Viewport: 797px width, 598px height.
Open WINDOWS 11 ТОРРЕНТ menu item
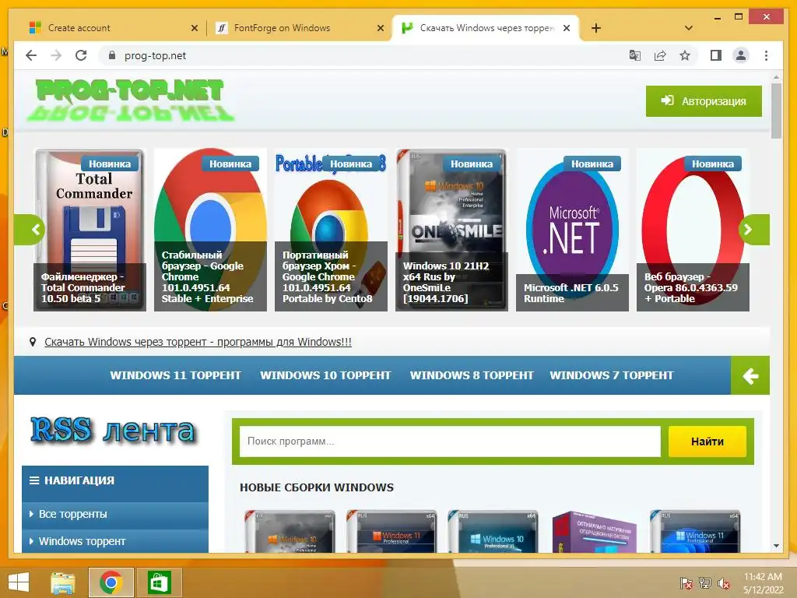[175, 375]
